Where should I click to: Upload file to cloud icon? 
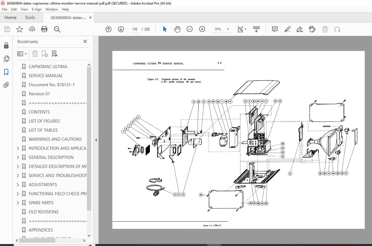coord(32,29)
